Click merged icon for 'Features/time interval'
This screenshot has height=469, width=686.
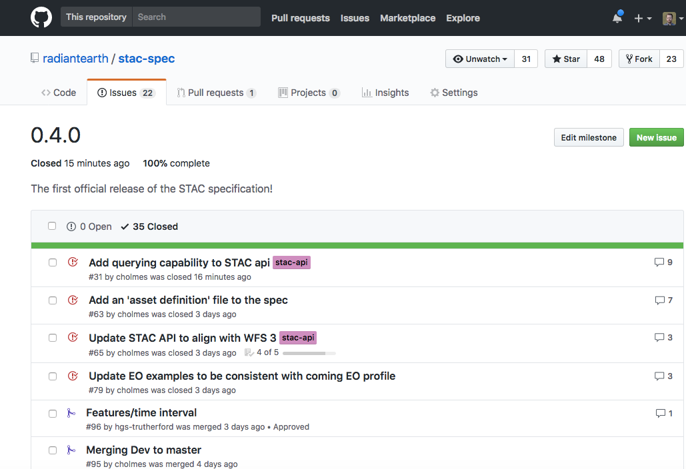click(x=71, y=412)
